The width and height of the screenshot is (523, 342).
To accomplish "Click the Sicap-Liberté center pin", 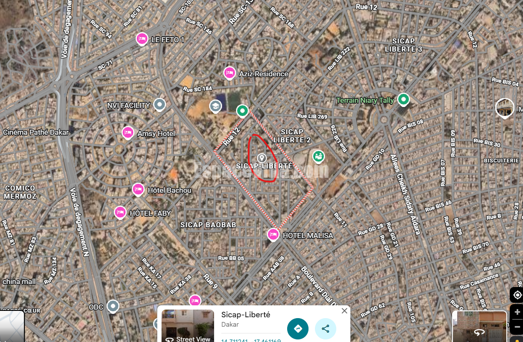I will point(262,158).
